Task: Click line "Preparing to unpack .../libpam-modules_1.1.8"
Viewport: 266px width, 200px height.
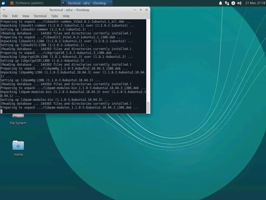Action: point(70,108)
